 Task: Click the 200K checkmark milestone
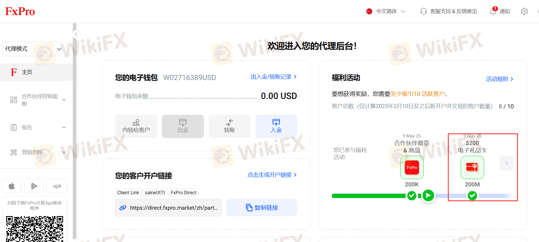pyautogui.click(x=412, y=196)
